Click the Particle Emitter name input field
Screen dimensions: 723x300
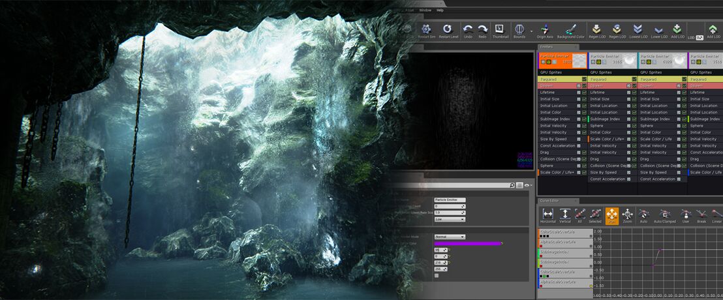pyautogui.click(x=450, y=200)
